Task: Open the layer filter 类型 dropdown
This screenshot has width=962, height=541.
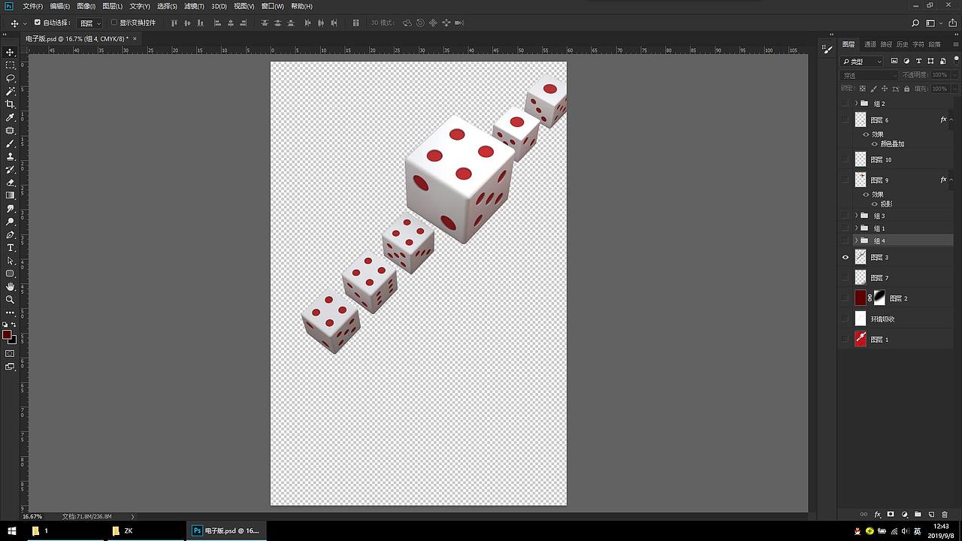Action: pos(863,61)
